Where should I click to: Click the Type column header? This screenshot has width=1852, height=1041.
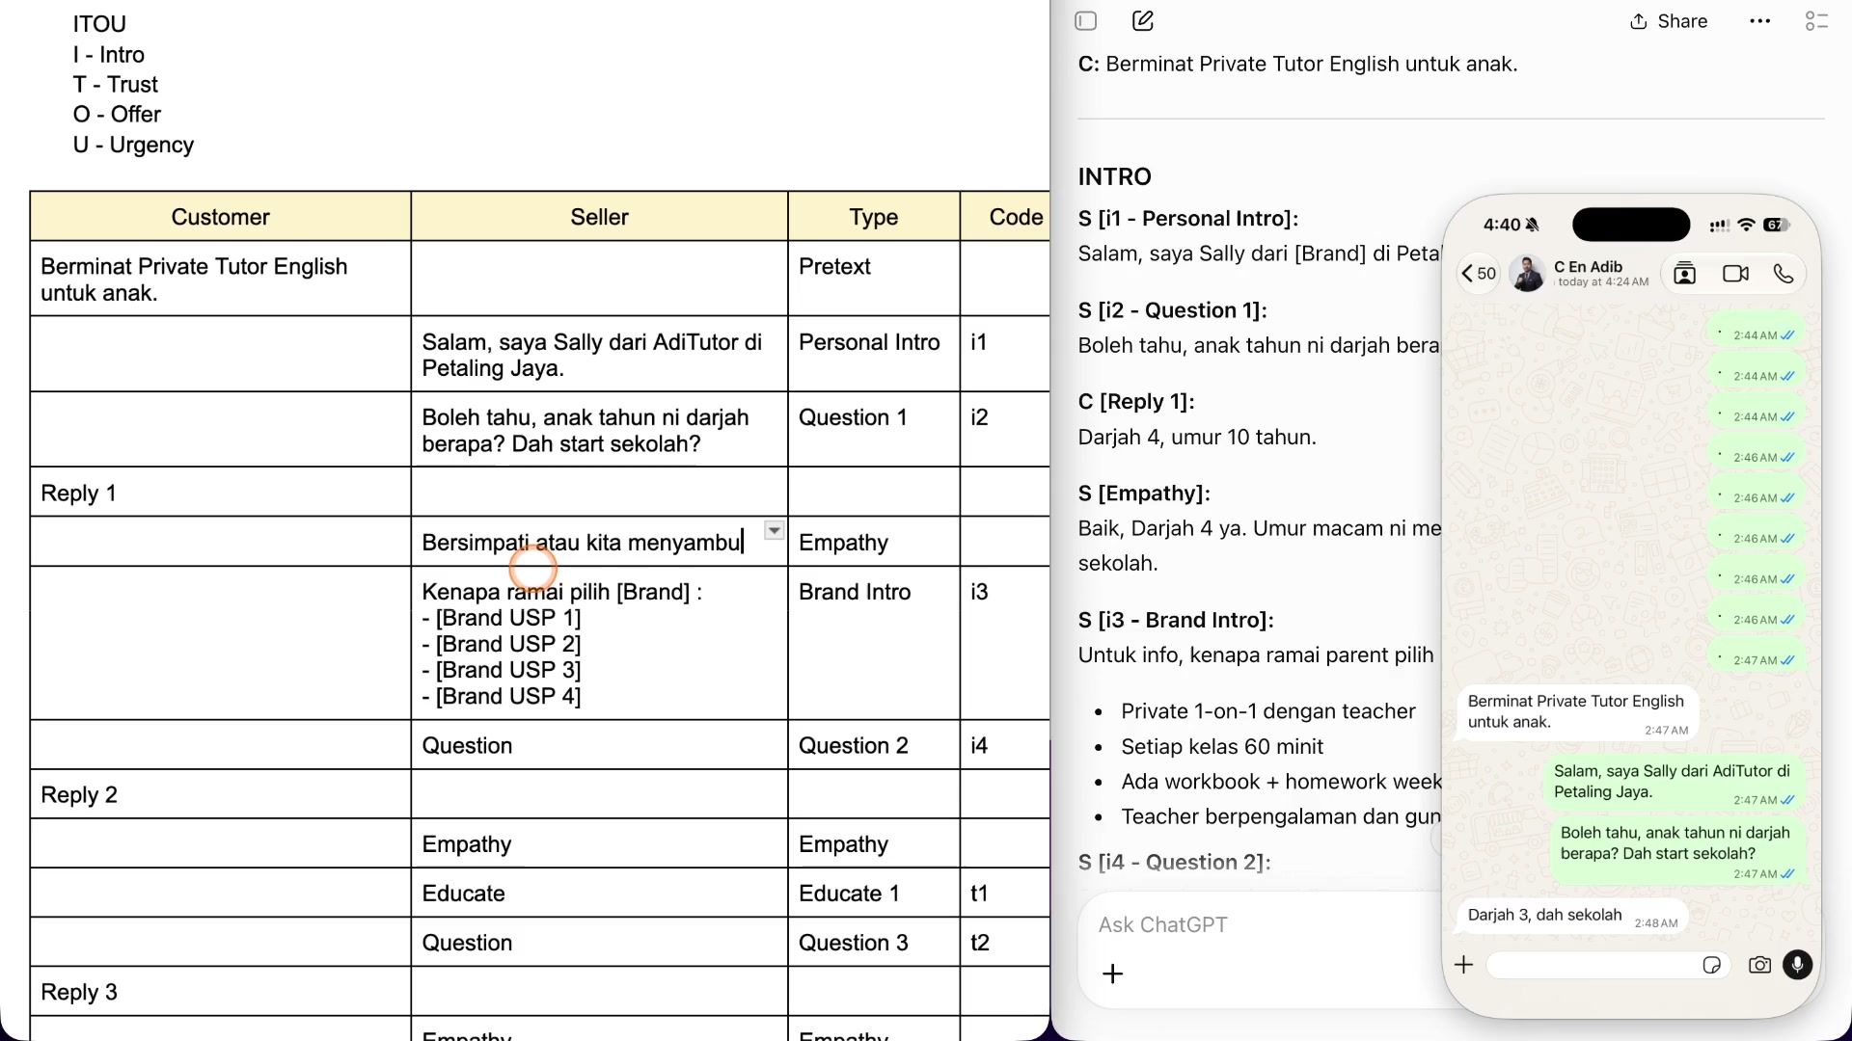(874, 217)
